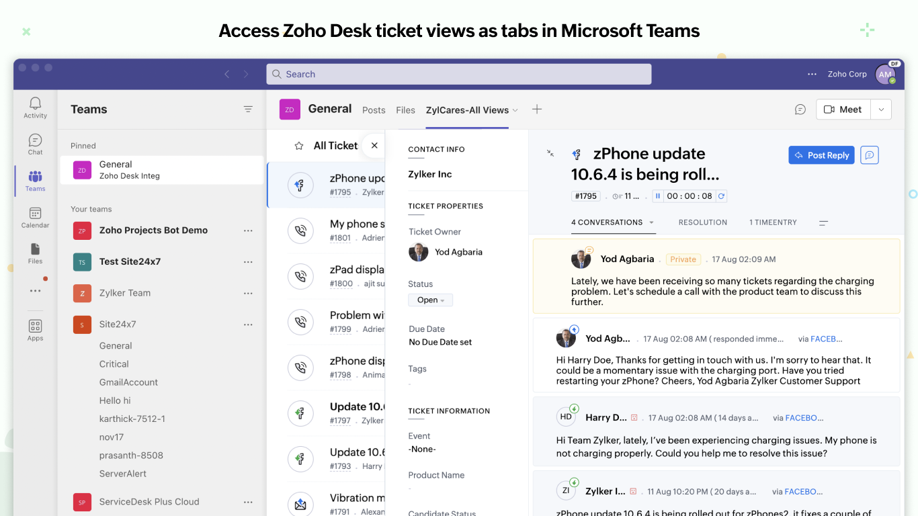Viewport: 918px width, 516px height.
Task: Open more options for Zylker Team
Action: coord(248,293)
